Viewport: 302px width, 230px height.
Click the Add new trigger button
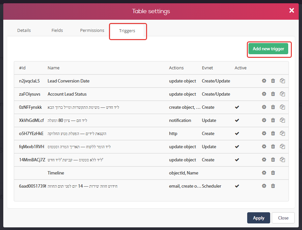click(x=268, y=49)
